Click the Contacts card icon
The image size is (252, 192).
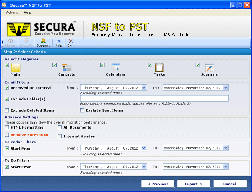pyautogui.click(x=66, y=68)
